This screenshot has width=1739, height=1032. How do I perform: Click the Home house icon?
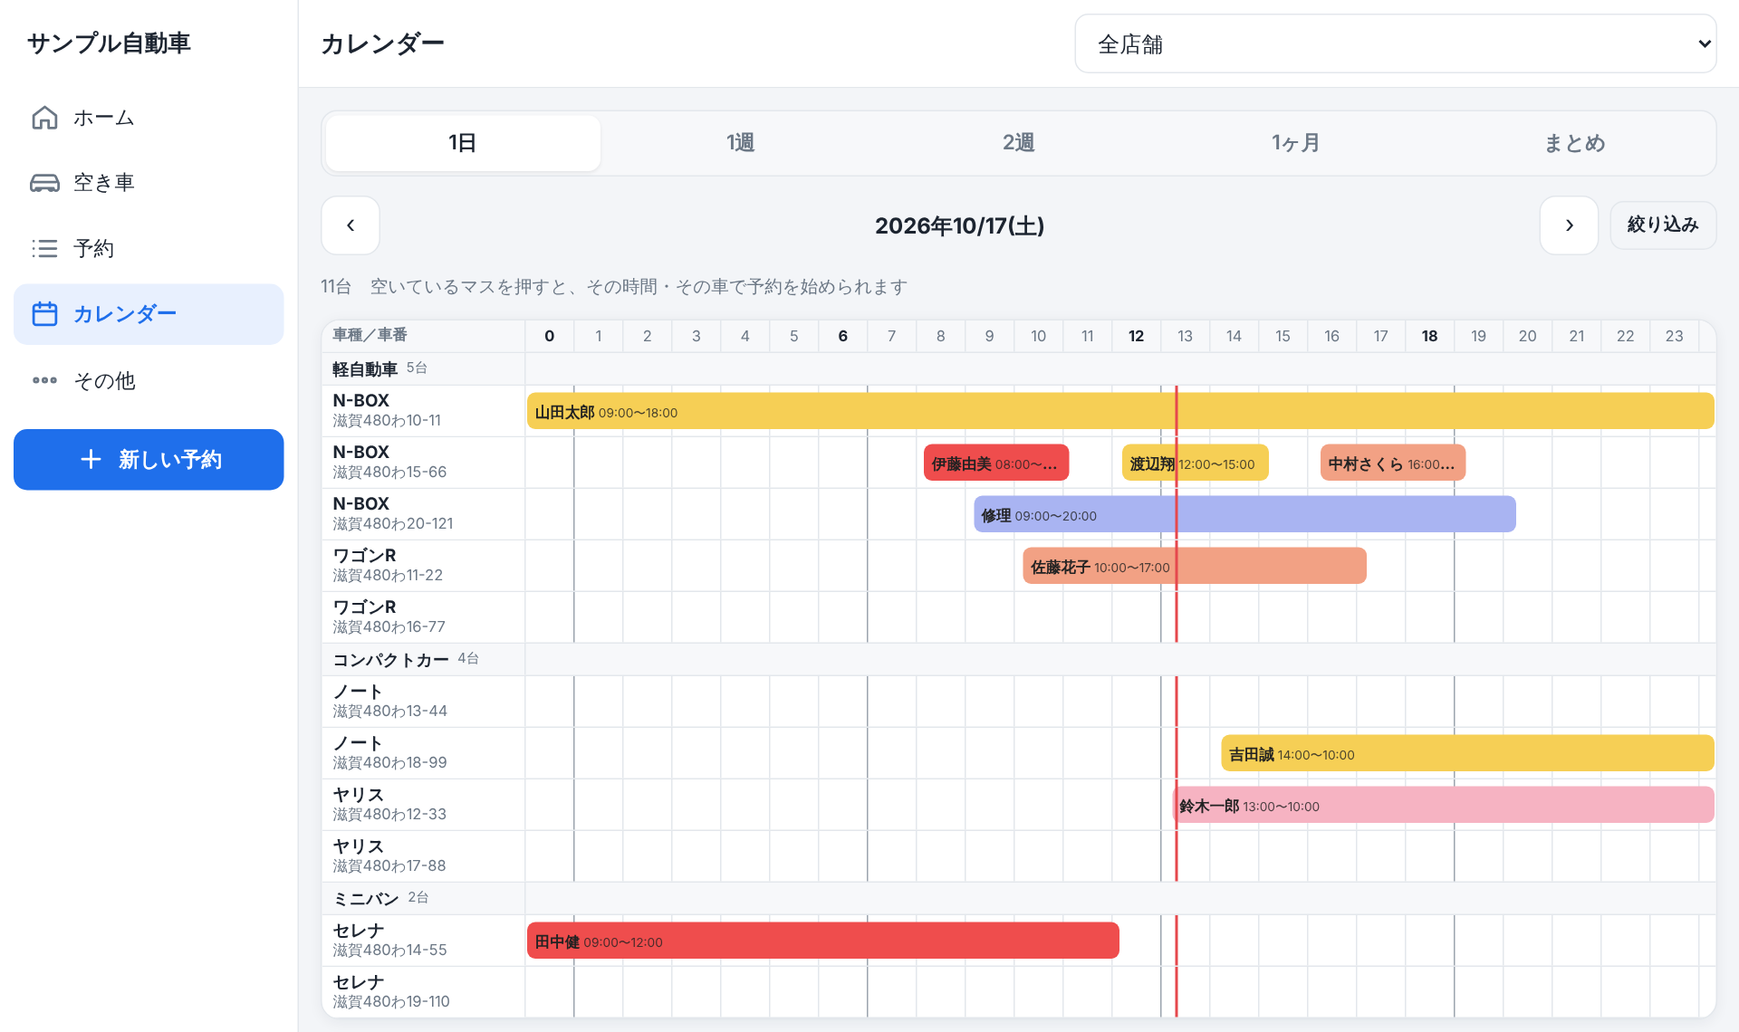click(x=44, y=118)
